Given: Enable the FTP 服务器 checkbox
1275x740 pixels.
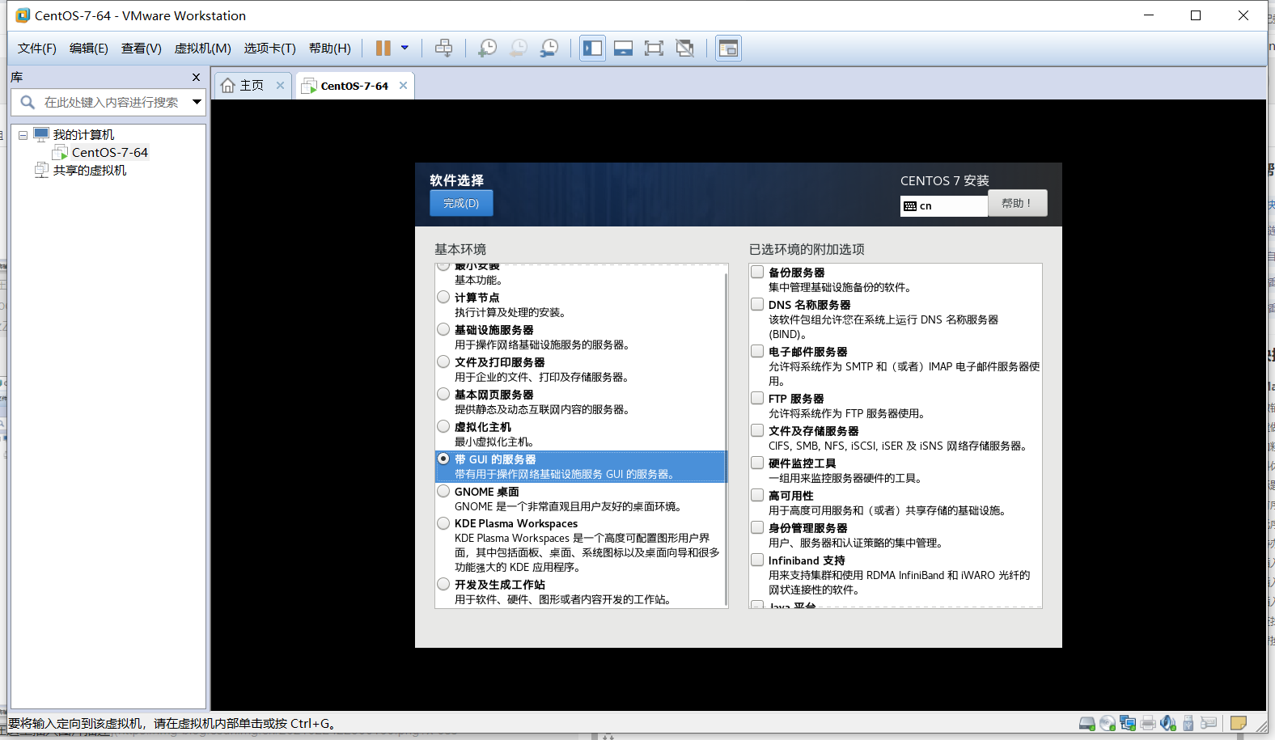Looking at the screenshot, I should click(x=757, y=398).
